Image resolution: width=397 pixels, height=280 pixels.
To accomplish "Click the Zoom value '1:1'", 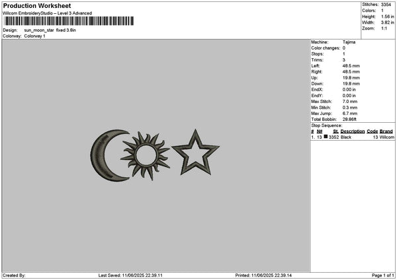I will (x=384, y=28).
